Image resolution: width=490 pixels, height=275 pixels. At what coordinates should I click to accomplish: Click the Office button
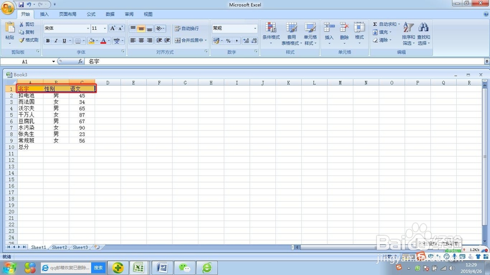coord(7,7)
